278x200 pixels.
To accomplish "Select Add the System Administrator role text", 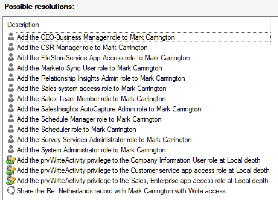I will (91, 150).
